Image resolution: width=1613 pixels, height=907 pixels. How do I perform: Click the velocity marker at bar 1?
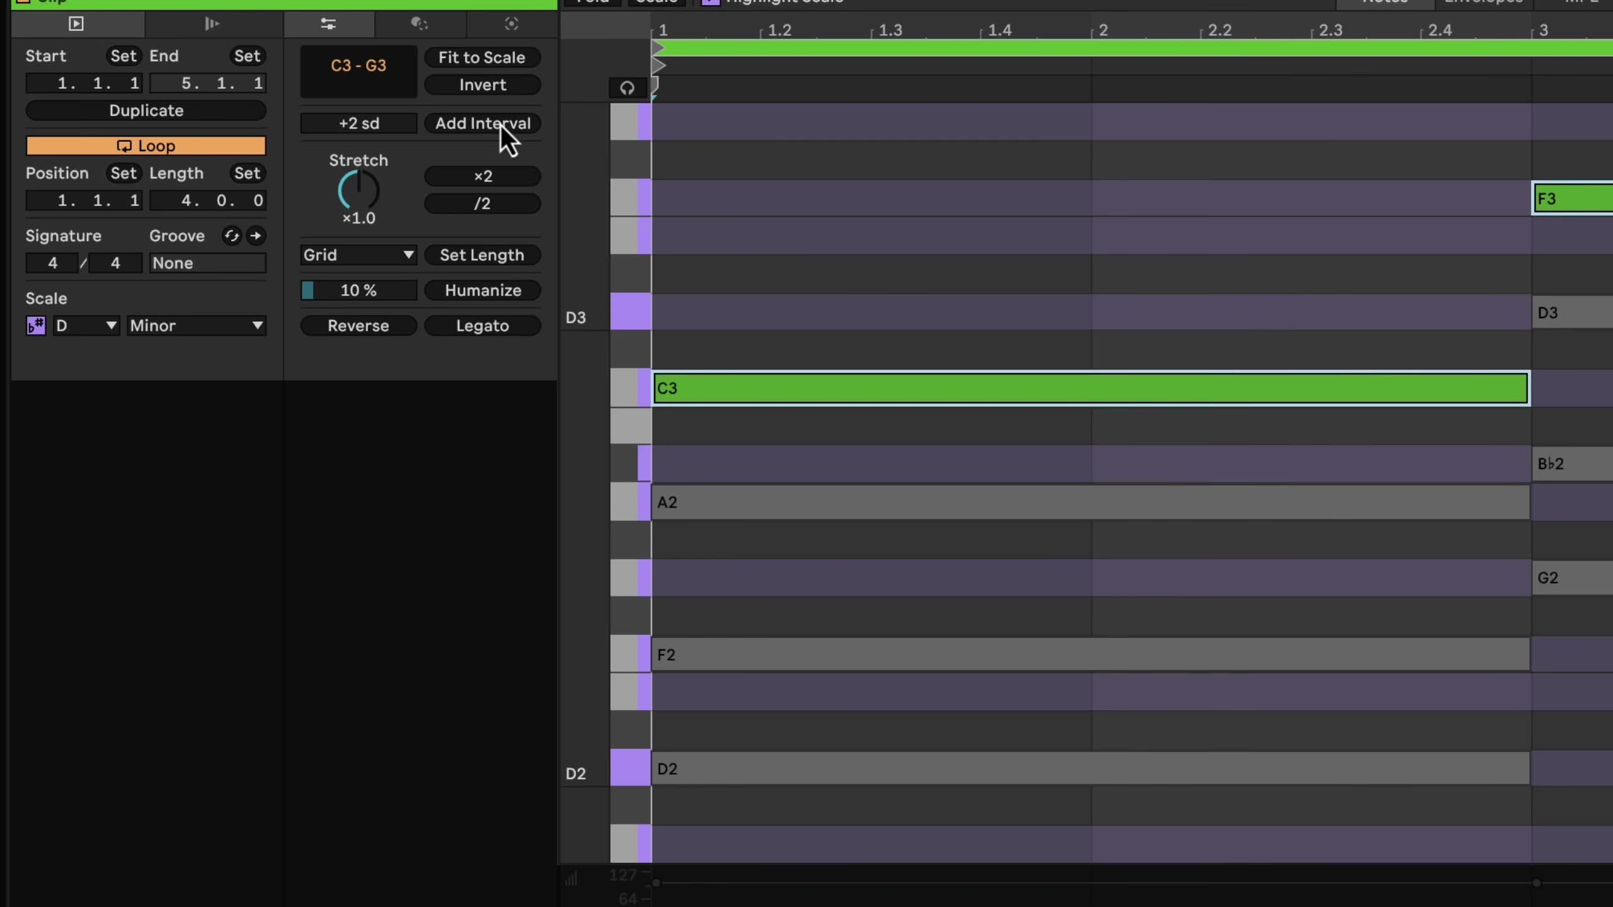click(x=656, y=882)
